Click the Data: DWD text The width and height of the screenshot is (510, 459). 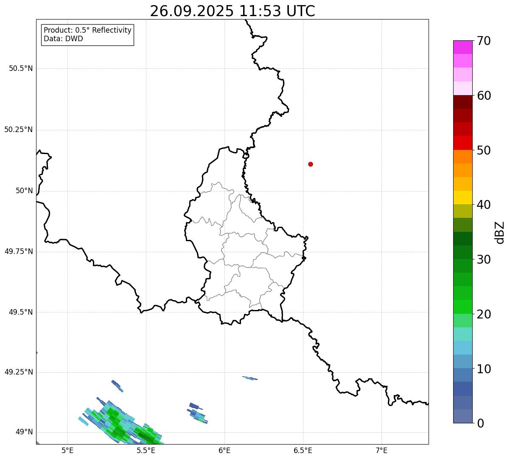click(63, 39)
